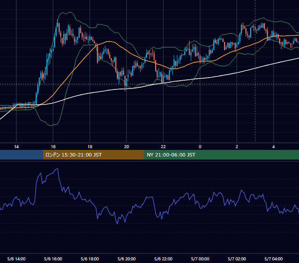The width and height of the screenshot is (299, 263).
Task: Click the 5/6 16:00 date label
Action: coord(53,259)
